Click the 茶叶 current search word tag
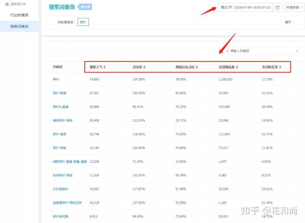 tap(83, 22)
